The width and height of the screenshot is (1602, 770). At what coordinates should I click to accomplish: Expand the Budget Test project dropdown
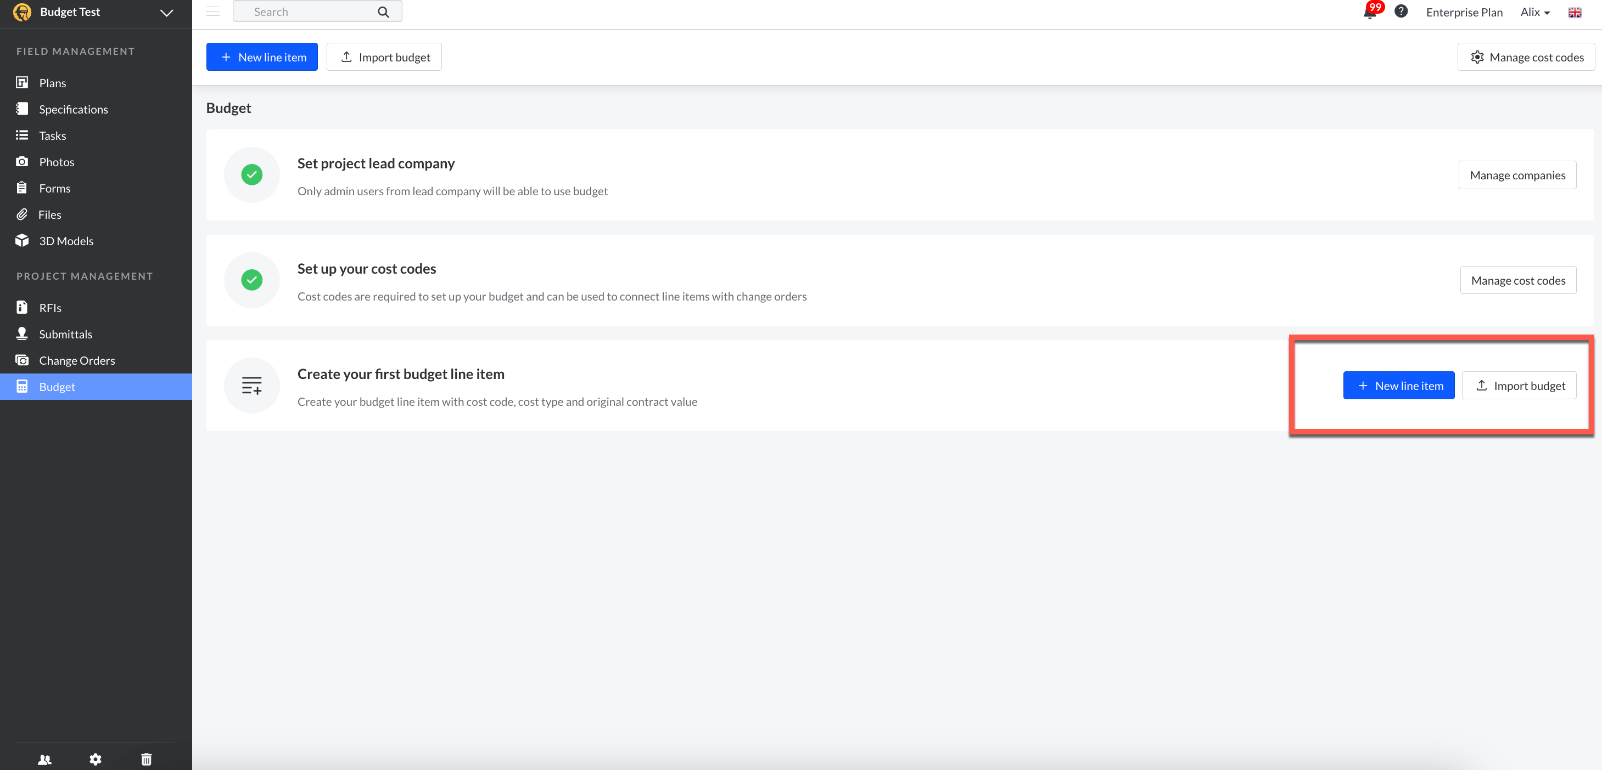click(x=166, y=13)
